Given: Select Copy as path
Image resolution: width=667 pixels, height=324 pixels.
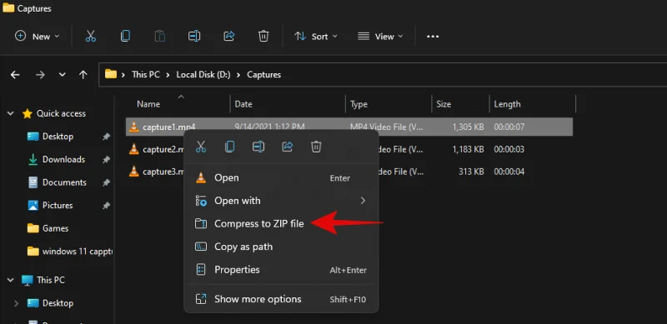Looking at the screenshot, I should [x=281, y=247].
